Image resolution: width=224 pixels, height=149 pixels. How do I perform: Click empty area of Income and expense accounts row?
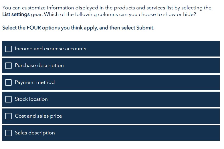point(153,49)
